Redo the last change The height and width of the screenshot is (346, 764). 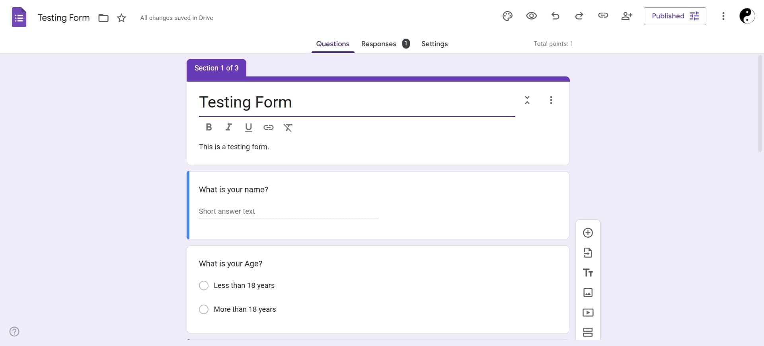tap(579, 16)
